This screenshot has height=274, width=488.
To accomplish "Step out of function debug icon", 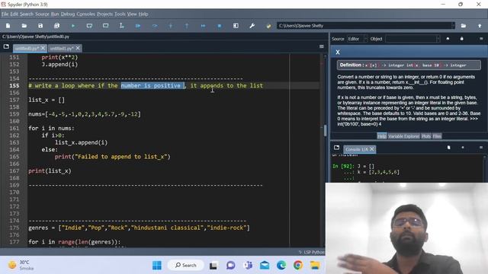I will click(x=187, y=26).
